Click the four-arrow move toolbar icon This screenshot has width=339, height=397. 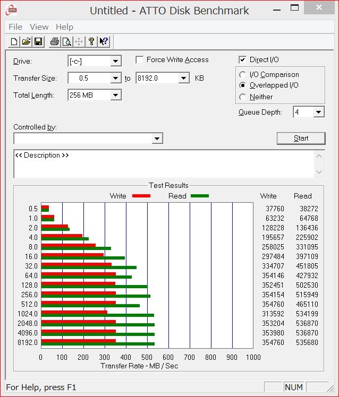coord(79,41)
